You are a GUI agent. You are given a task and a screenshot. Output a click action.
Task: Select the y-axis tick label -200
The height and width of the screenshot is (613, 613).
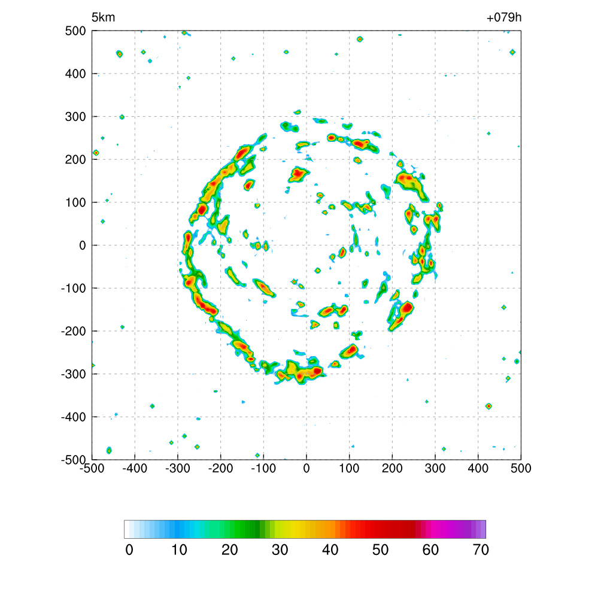(x=74, y=331)
